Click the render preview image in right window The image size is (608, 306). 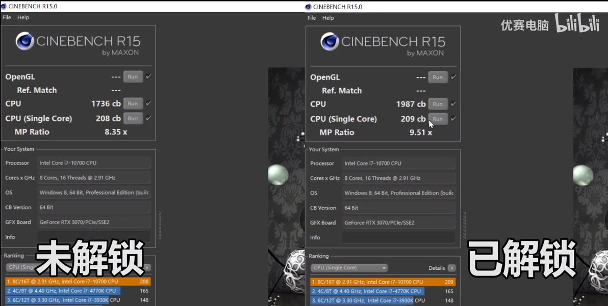pos(590,187)
